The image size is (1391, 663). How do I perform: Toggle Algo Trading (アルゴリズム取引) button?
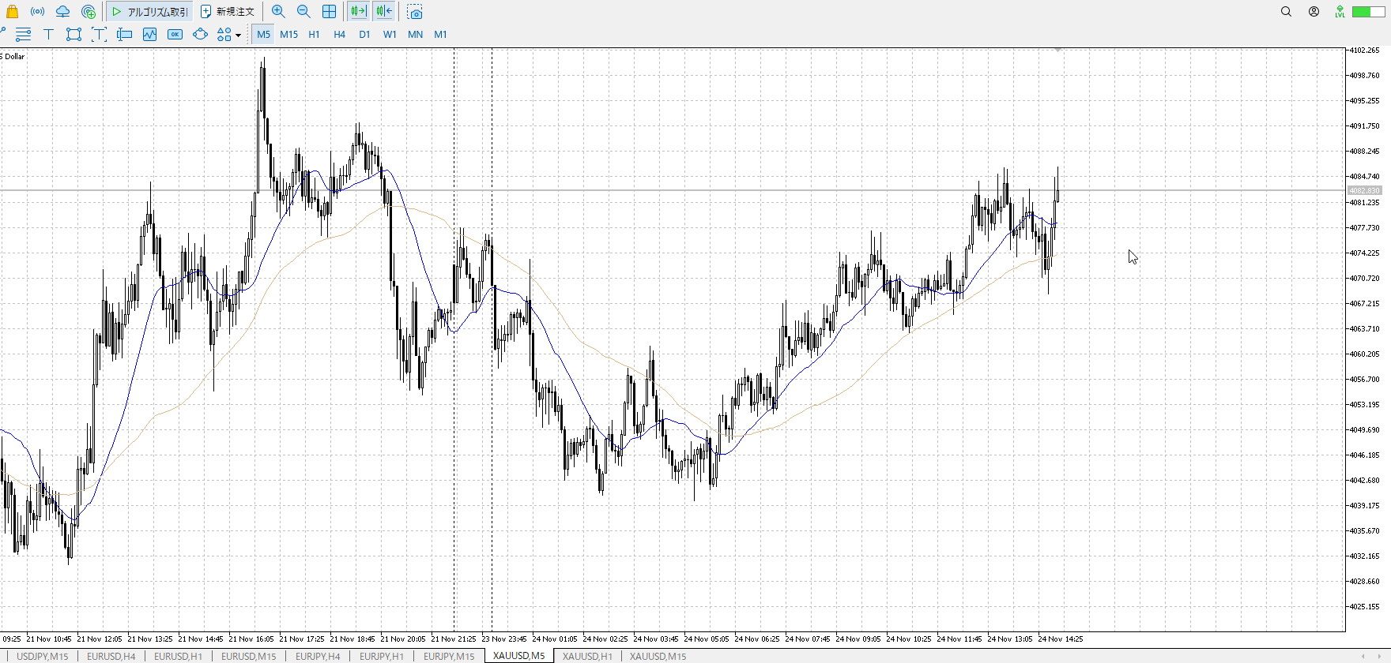pyautogui.click(x=149, y=12)
